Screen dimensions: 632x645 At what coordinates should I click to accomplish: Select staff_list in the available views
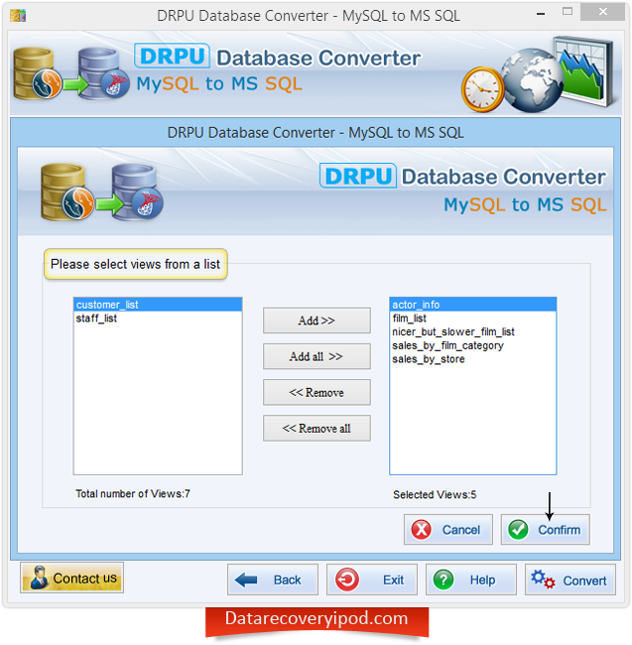click(158, 319)
